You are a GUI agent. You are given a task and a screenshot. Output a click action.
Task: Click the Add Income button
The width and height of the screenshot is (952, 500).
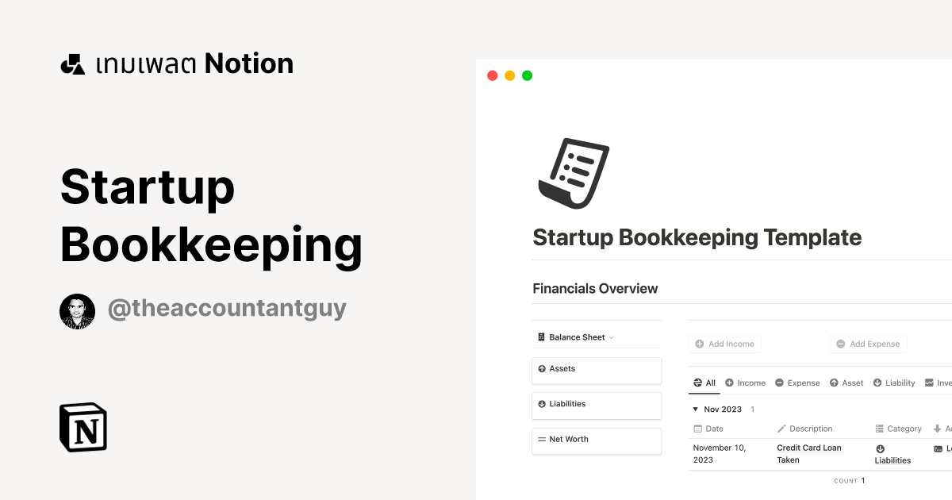click(725, 343)
